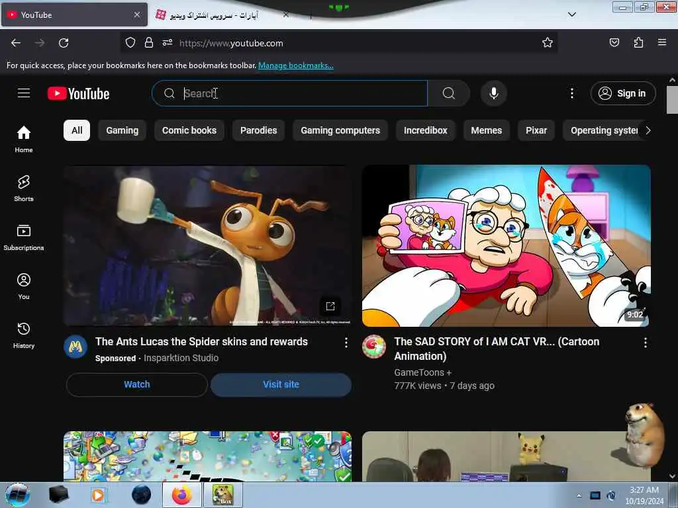Open the Windows icons collage thumbnail

(x=207, y=456)
